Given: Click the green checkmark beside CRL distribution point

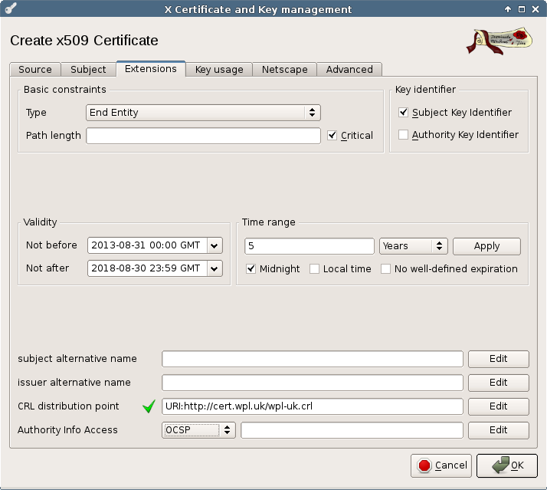Looking at the screenshot, I should tap(149, 406).
